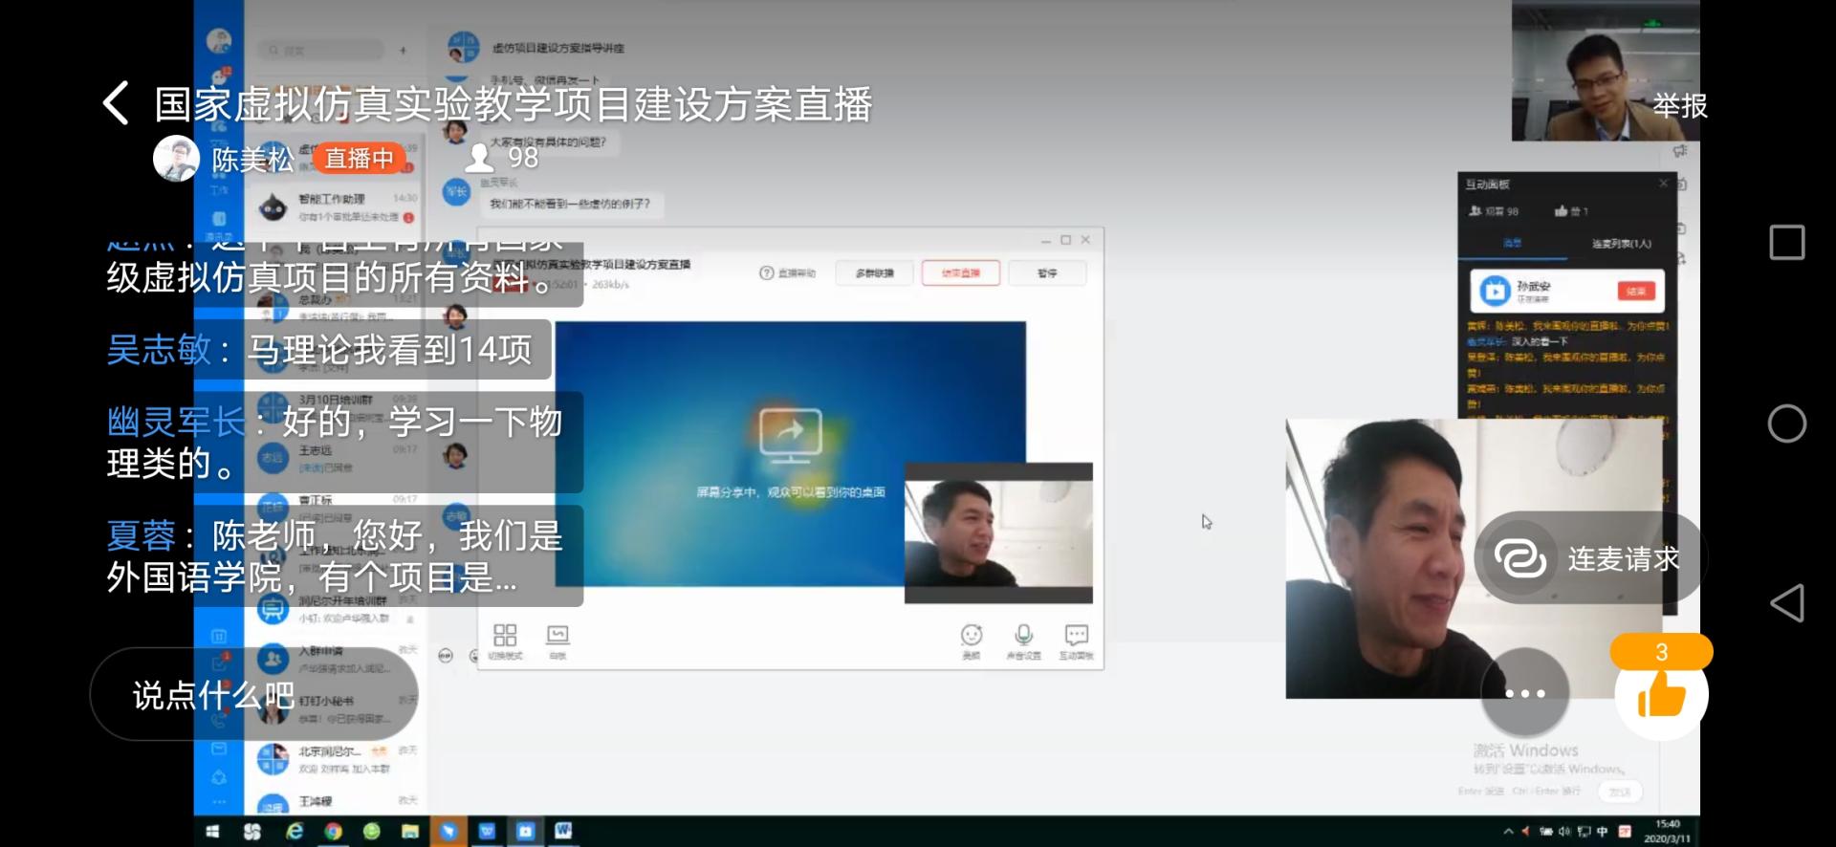This screenshot has height=847, width=1836.
Task: Click the plus icon beside DingTalk search
Action: pyautogui.click(x=403, y=50)
